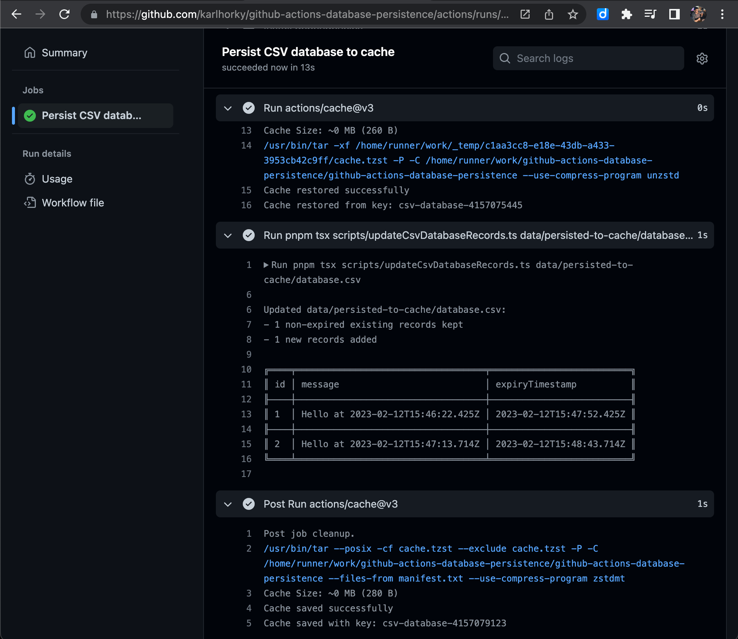Viewport: 738px width, 639px height.
Task: Click the browser back arrow
Action: (16, 15)
